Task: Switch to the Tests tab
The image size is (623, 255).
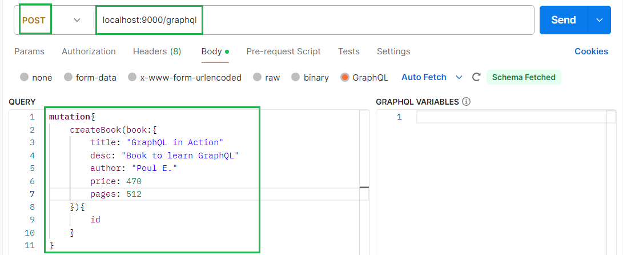Action: [x=349, y=51]
